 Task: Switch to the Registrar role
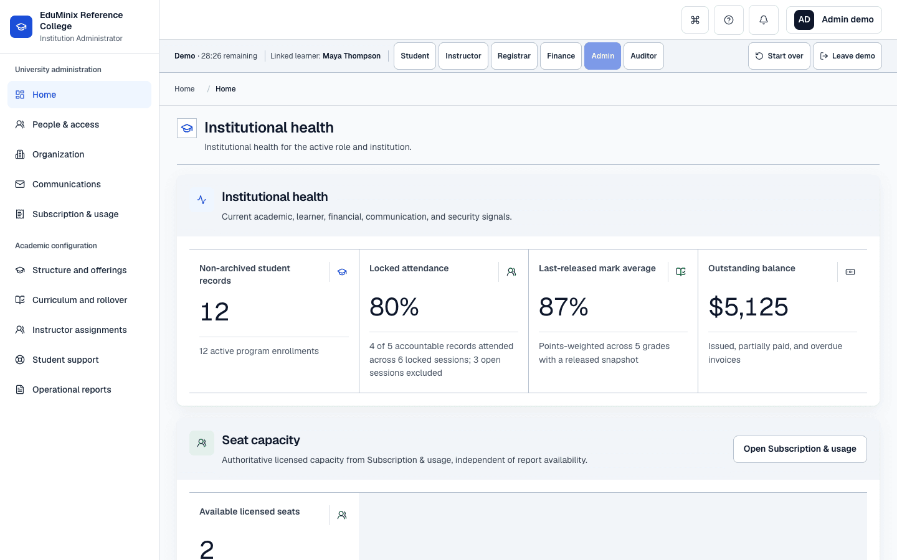point(514,56)
